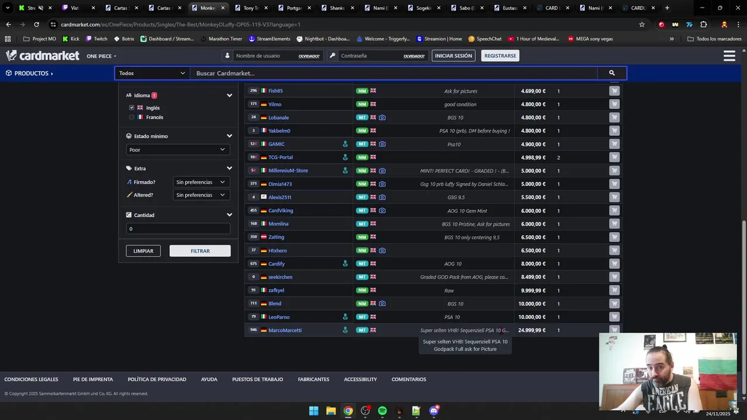Open the Windows Start menu
747x420 pixels.
pos(313,411)
